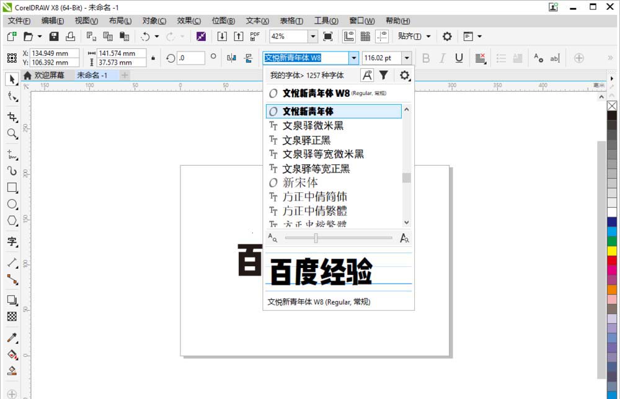Toggle bold formatting on the property bar
620x399 pixels.
pos(427,58)
